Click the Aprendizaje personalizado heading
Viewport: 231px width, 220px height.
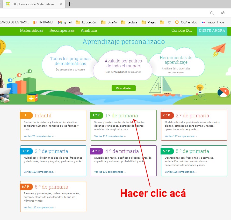(124, 42)
